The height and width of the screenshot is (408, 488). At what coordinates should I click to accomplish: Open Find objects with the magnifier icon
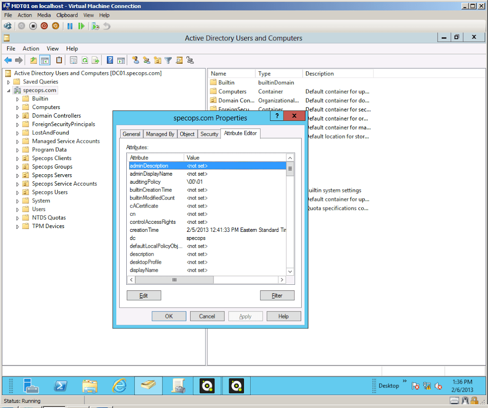pos(179,60)
